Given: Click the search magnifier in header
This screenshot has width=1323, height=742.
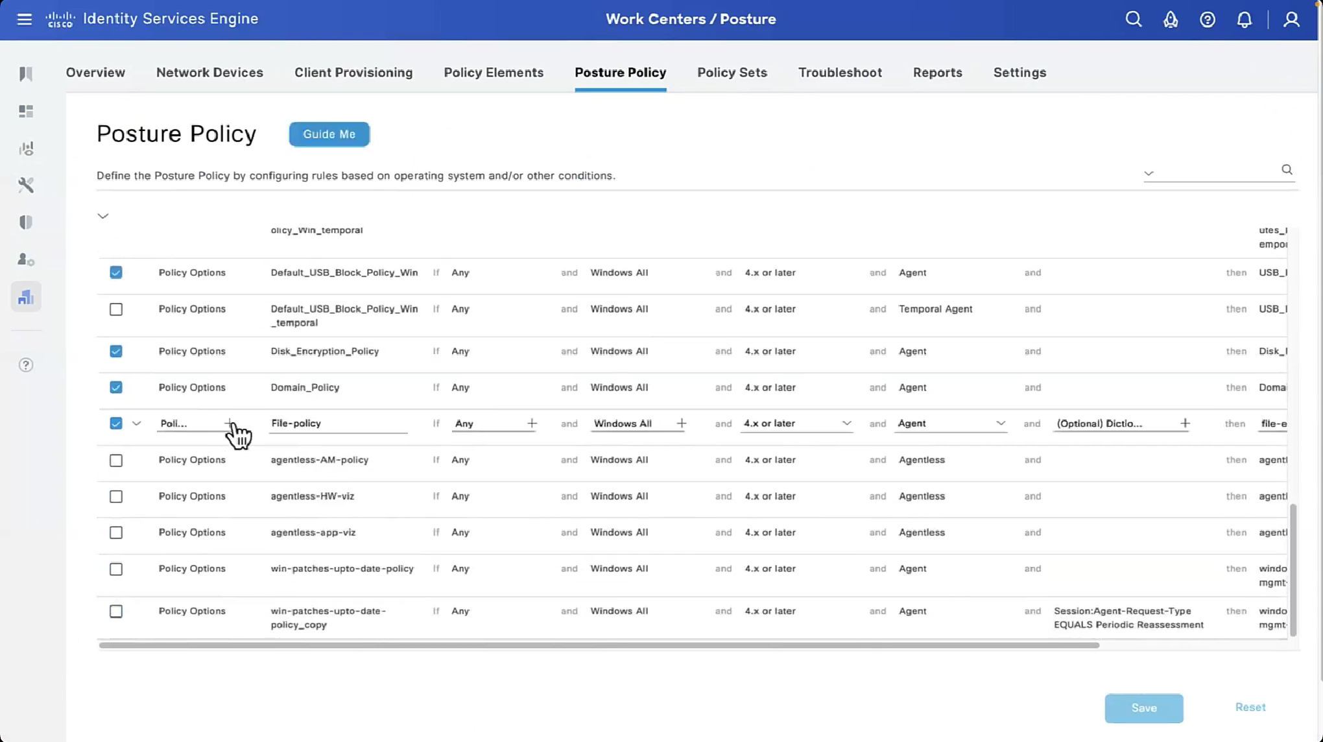Looking at the screenshot, I should (x=1133, y=19).
